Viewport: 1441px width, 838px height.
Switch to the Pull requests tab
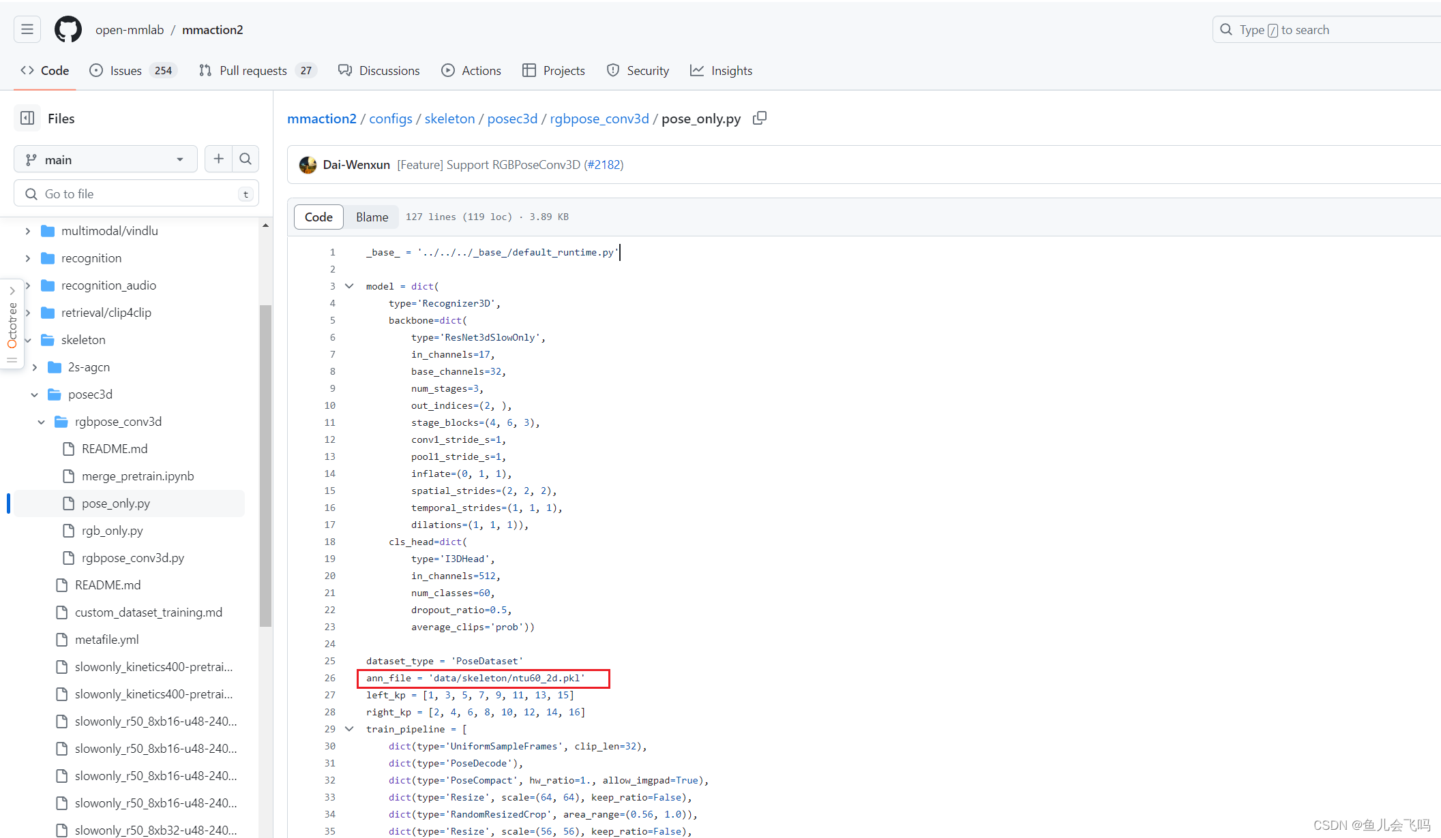coord(254,70)
